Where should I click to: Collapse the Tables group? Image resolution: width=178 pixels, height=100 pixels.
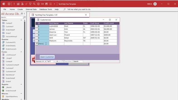(x=21, y=20)
